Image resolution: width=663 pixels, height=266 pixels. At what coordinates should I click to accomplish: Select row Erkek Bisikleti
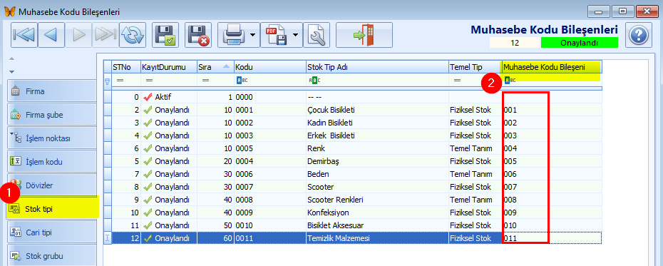[x=353, y=135]
